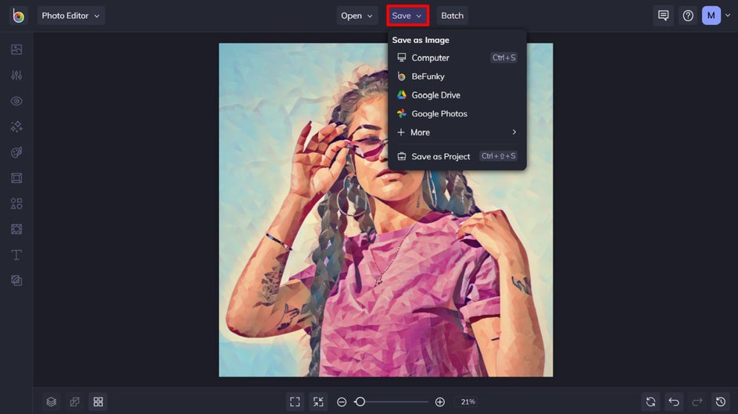Open the Overlays icon panel

[x=16, y=229]
